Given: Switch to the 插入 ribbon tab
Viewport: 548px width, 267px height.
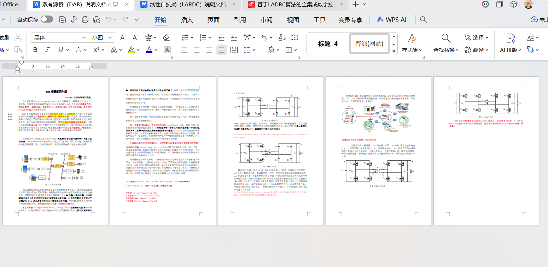Looking at the screenshot, I should pyautogui.click(x=187, y=20).
